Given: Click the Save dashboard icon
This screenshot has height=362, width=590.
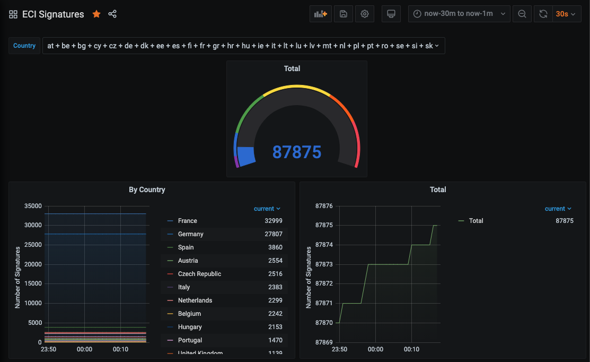Looking at the screenshot, I should (343, 14).
